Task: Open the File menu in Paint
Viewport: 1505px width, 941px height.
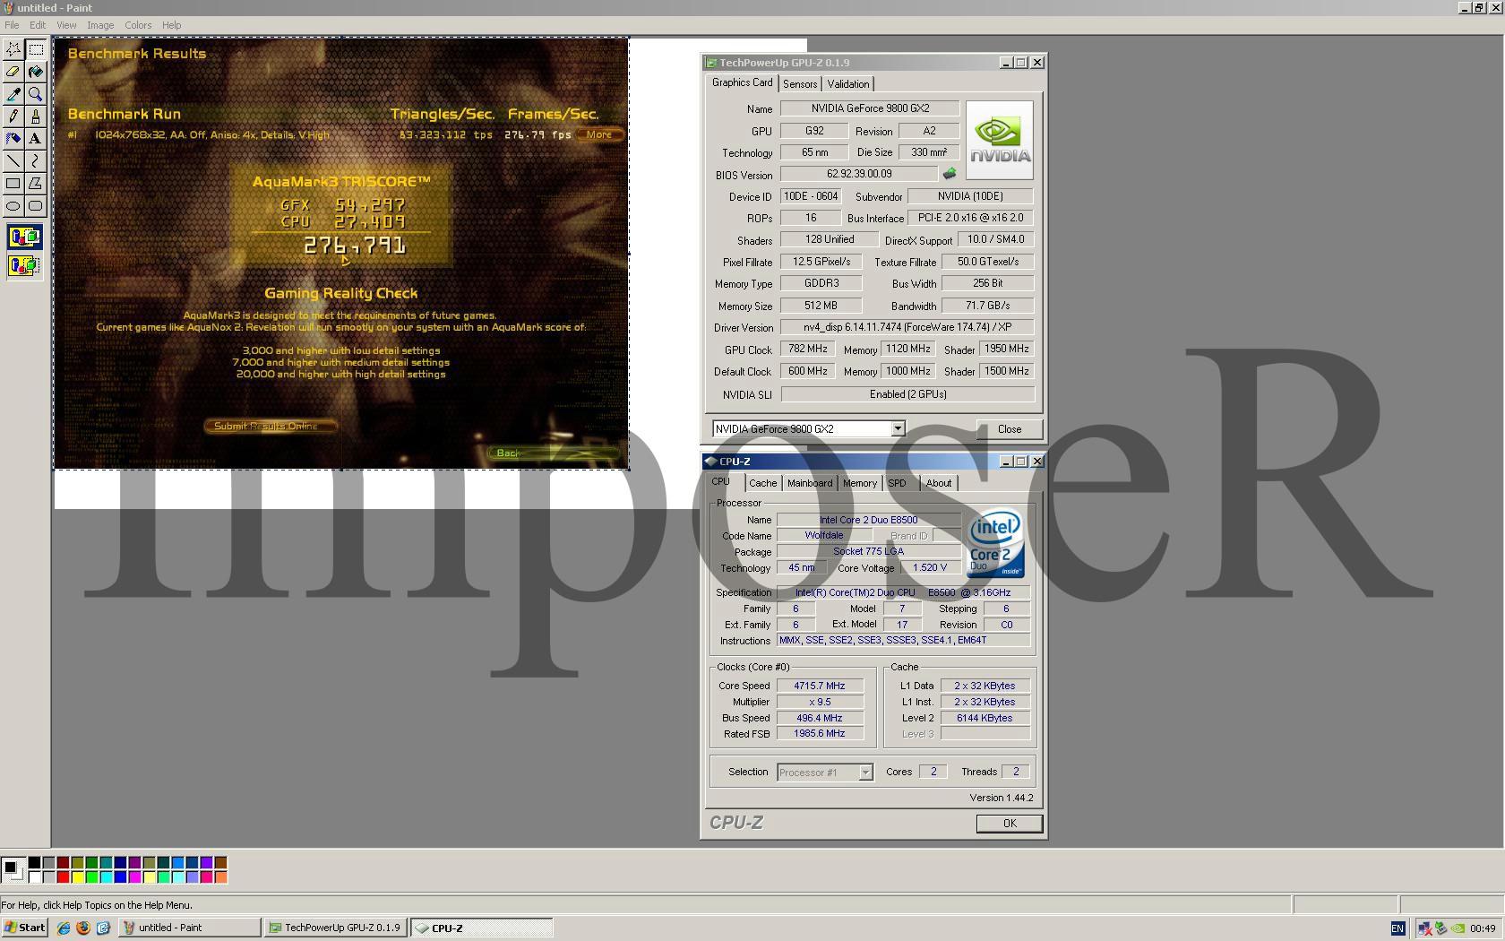Action: [12, 25]
